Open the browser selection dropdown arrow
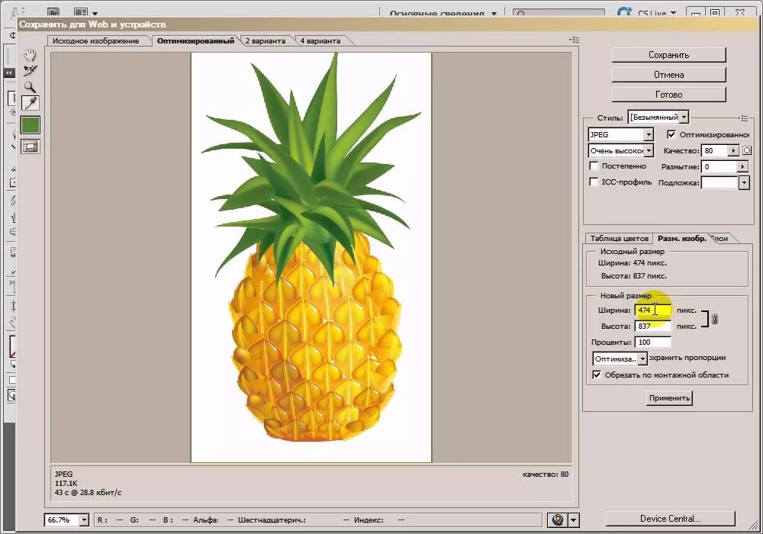 tap(574, 520)
